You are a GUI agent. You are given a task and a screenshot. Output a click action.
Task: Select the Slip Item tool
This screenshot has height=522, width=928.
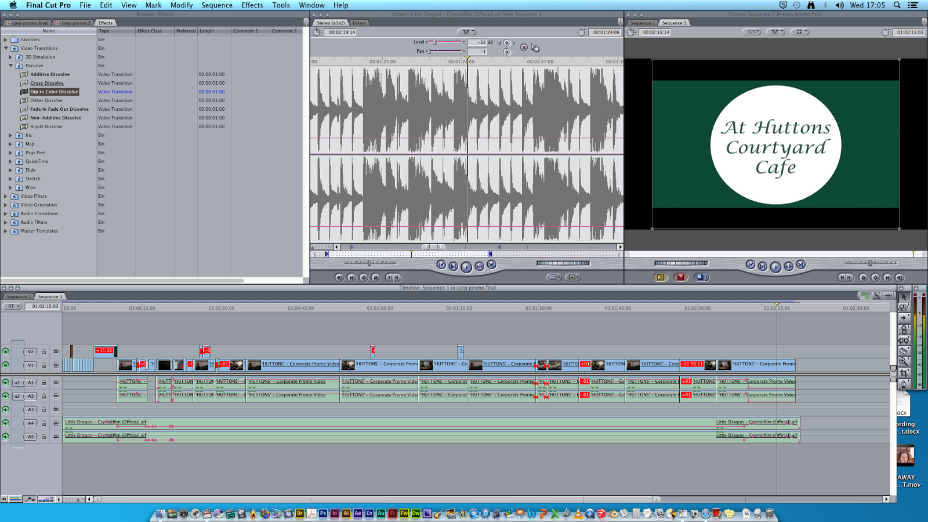(x=904, y=340)
